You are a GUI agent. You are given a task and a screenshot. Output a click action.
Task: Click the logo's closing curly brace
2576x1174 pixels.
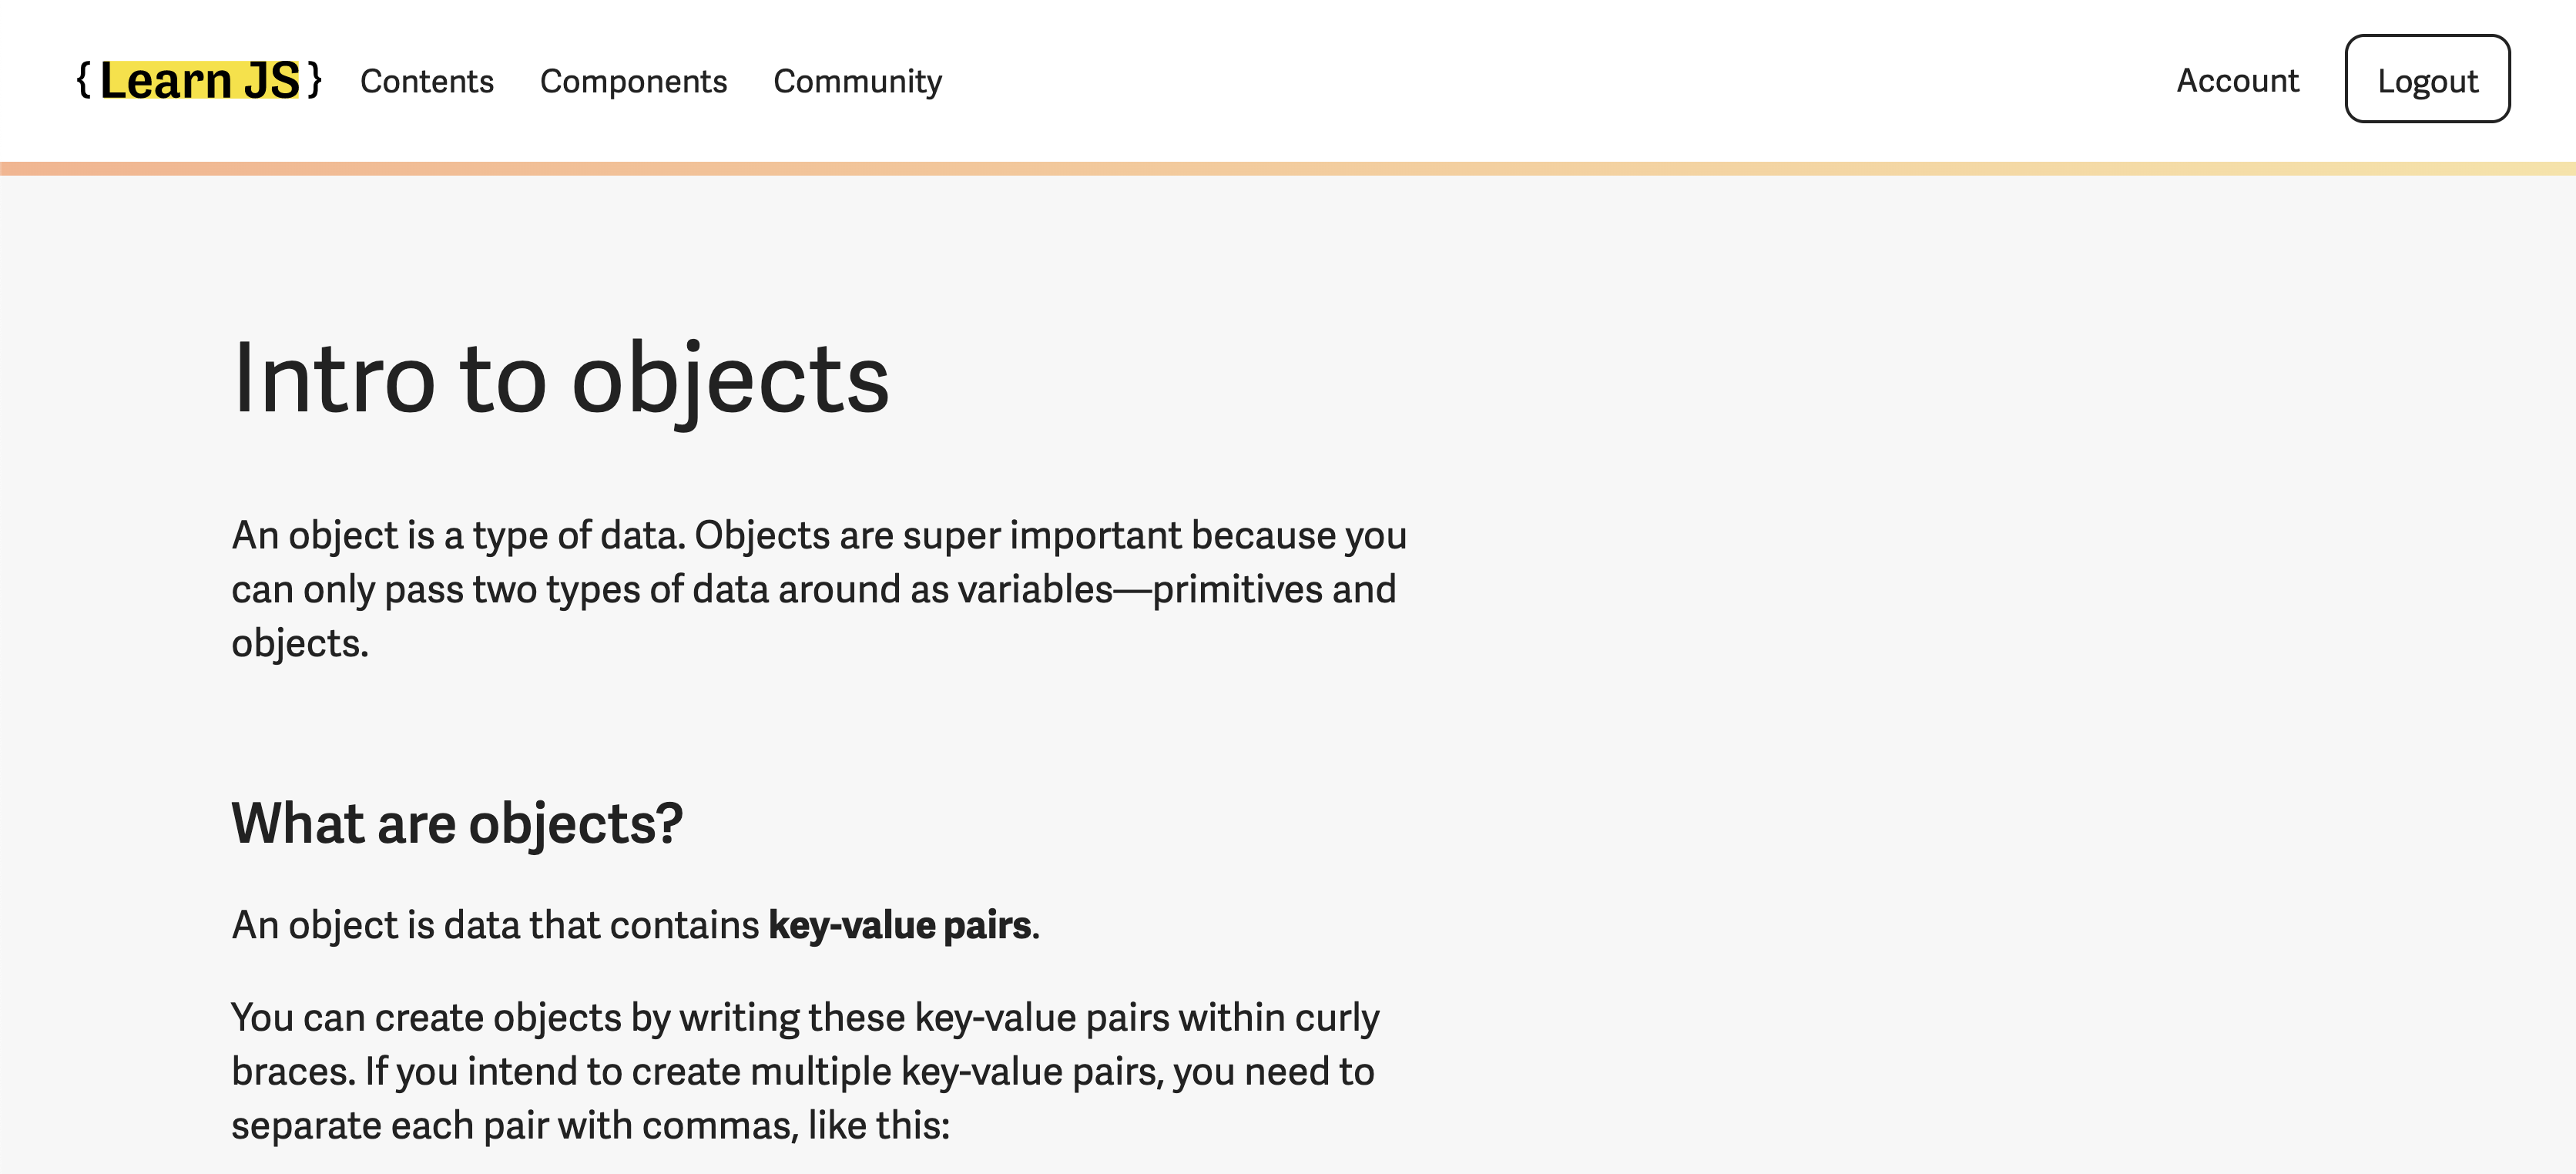(x=314, y=80)
